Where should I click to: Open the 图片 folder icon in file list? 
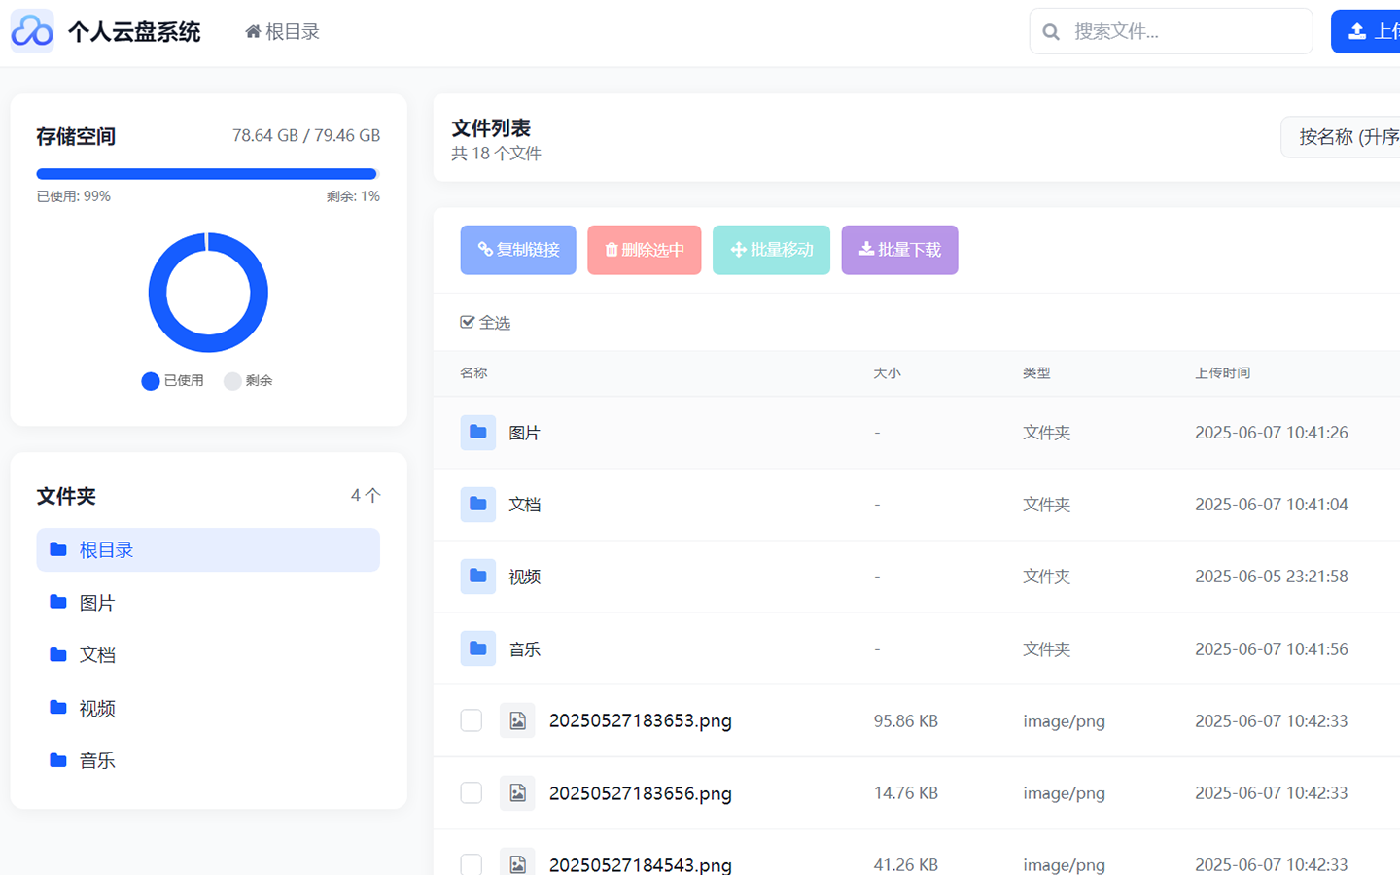[477, 432]
